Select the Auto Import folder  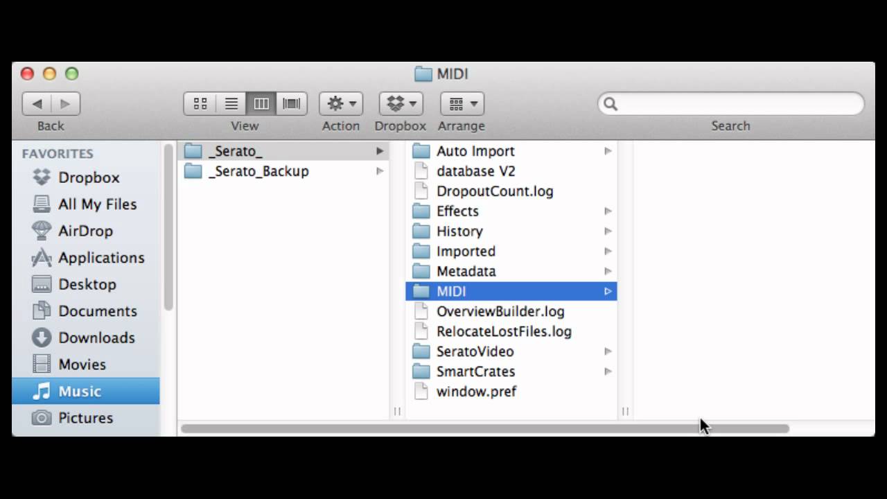[511, 151]
